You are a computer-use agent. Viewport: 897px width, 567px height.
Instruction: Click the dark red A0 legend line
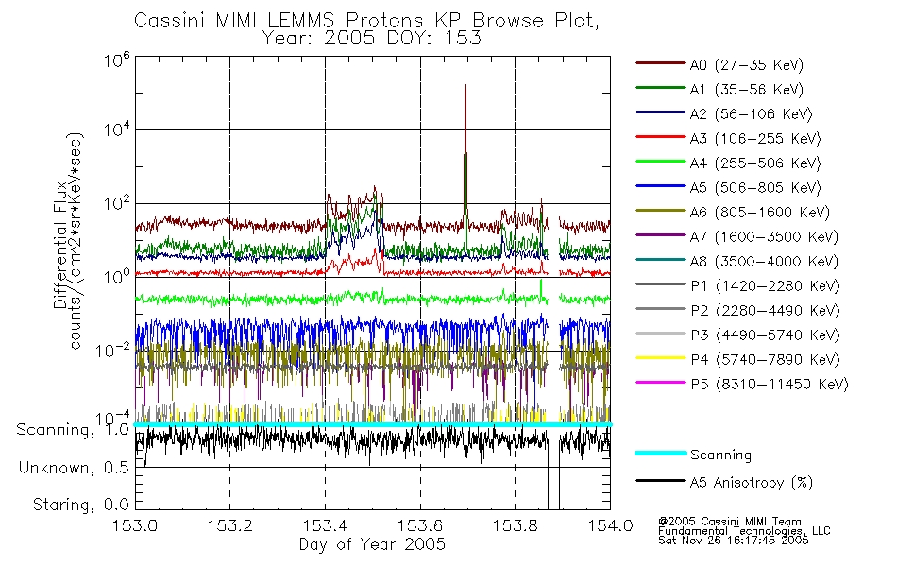pos(661,63)
